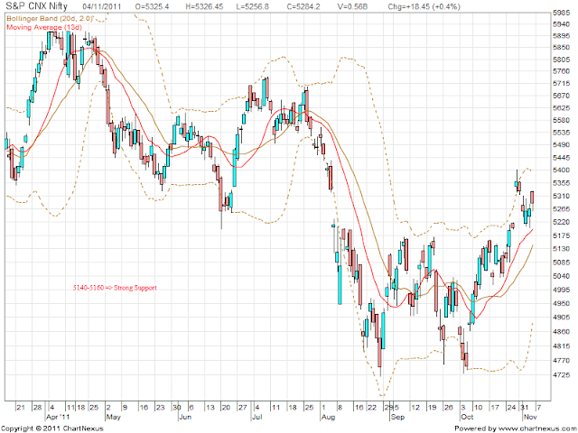
Task: Click the '30' date axis label
Action: 177,407
